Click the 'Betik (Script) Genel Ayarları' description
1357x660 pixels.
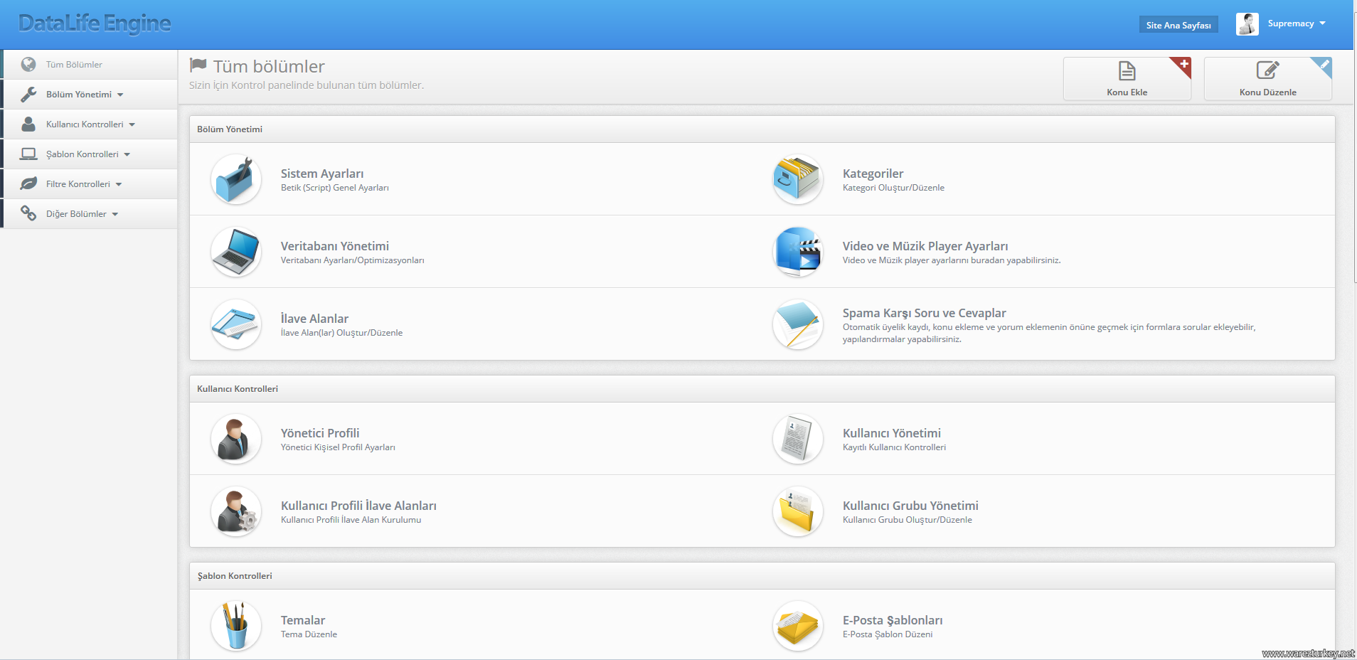tap(335, 188)
